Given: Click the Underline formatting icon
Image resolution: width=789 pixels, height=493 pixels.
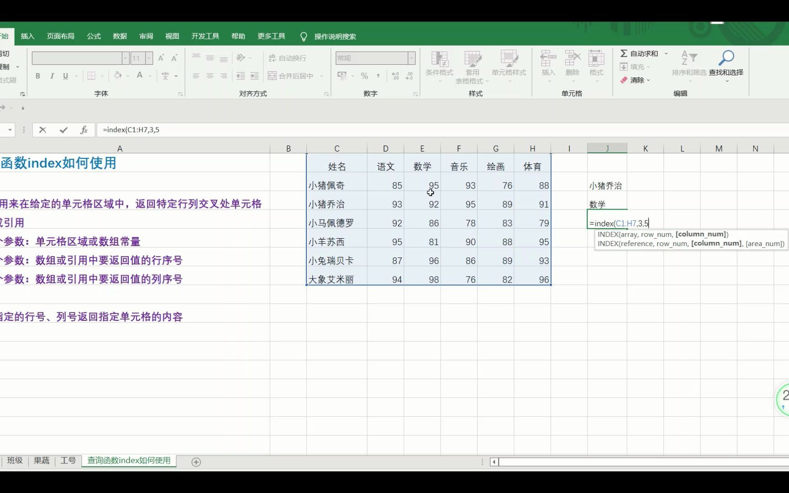Looking at the screenshot, I should tap(65, 76).
